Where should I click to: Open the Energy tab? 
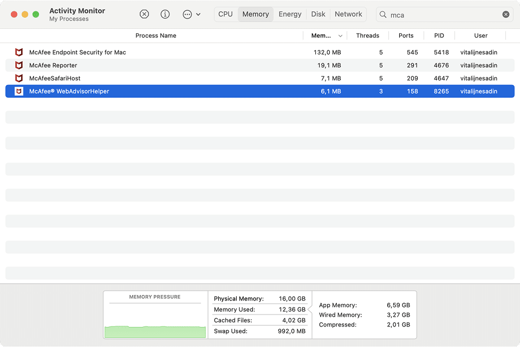click(290, 14)
